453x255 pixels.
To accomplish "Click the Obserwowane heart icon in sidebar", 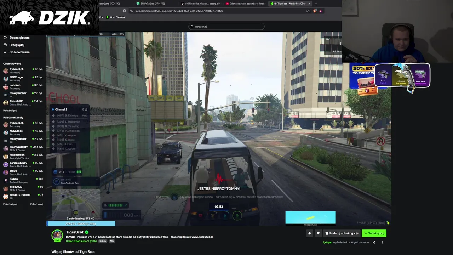I will click(5, 52).
